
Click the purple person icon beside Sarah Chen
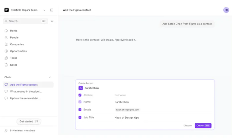point(81,88)
